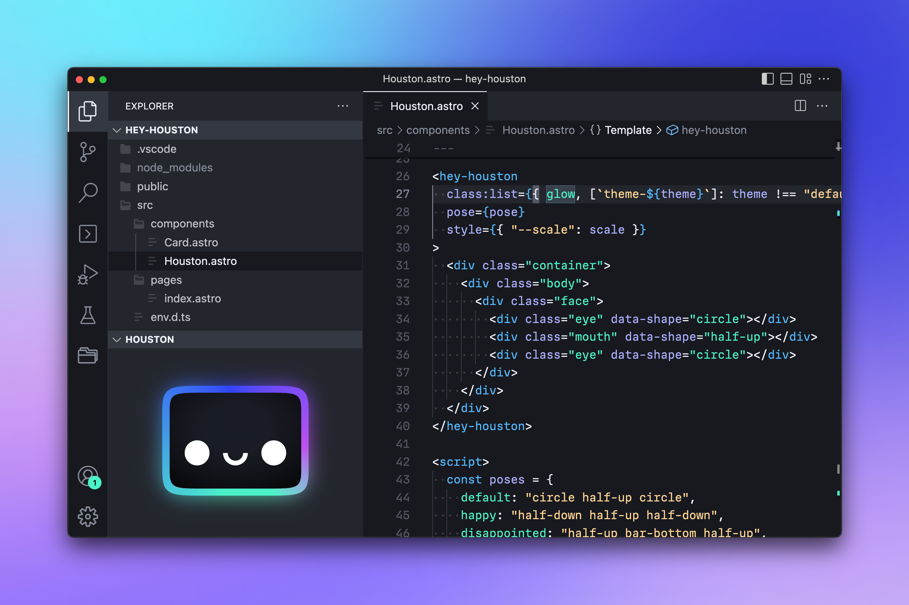Open the editor's More Actions menu
Viewport: 909px width, 605px height.
[823, 106]
